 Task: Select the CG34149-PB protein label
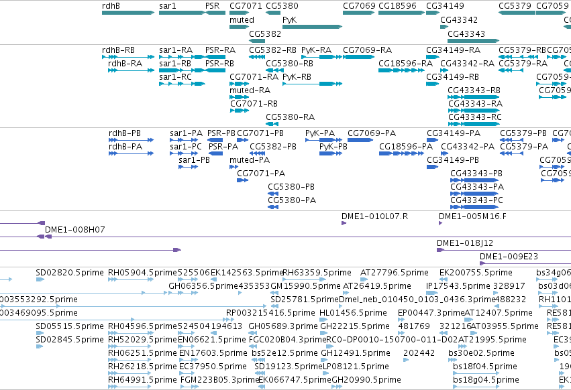pos(453,160)
